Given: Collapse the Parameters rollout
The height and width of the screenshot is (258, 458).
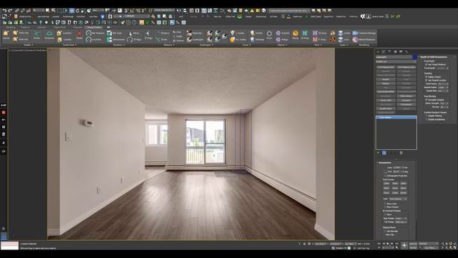Looking at the screenshot, I should click(385, 163).
